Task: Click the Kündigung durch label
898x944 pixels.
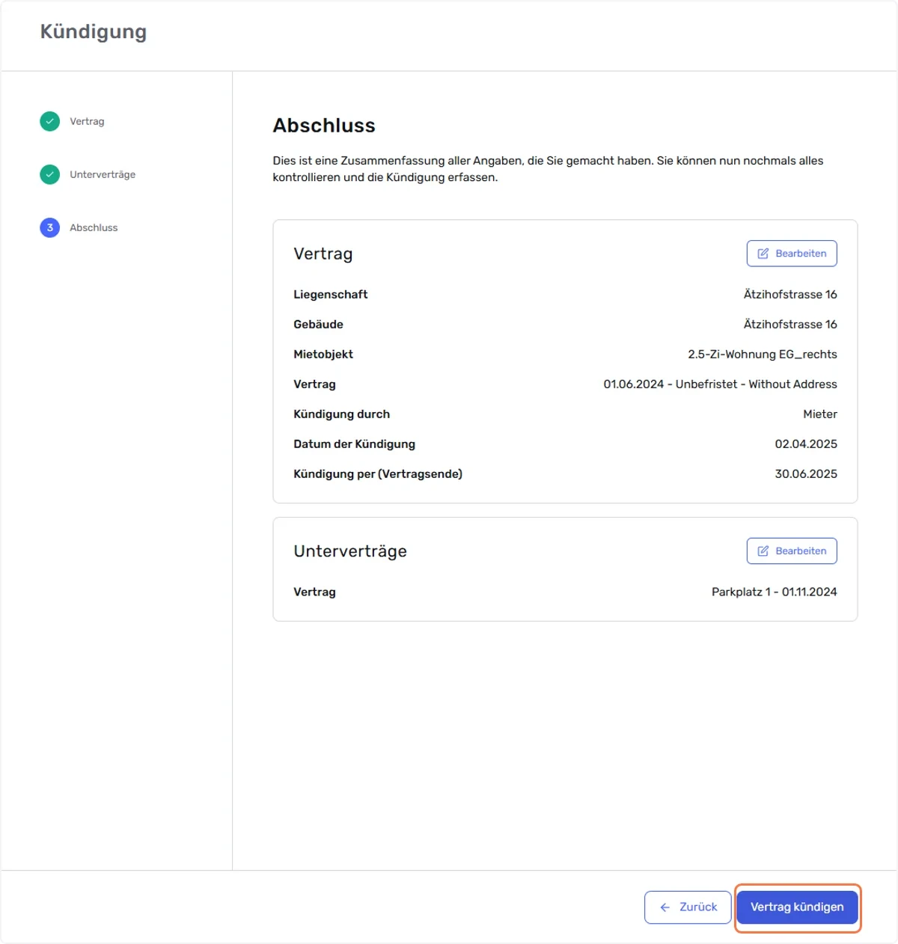Action: [342, 414]
